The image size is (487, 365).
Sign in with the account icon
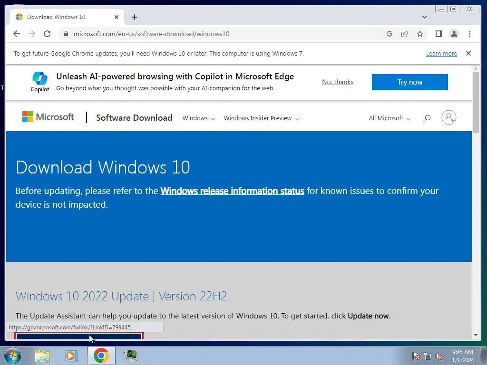[x=449, y=117]
